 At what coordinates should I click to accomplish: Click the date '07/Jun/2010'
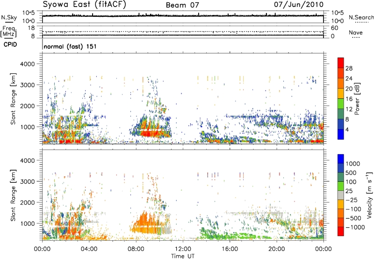[299, 4]
